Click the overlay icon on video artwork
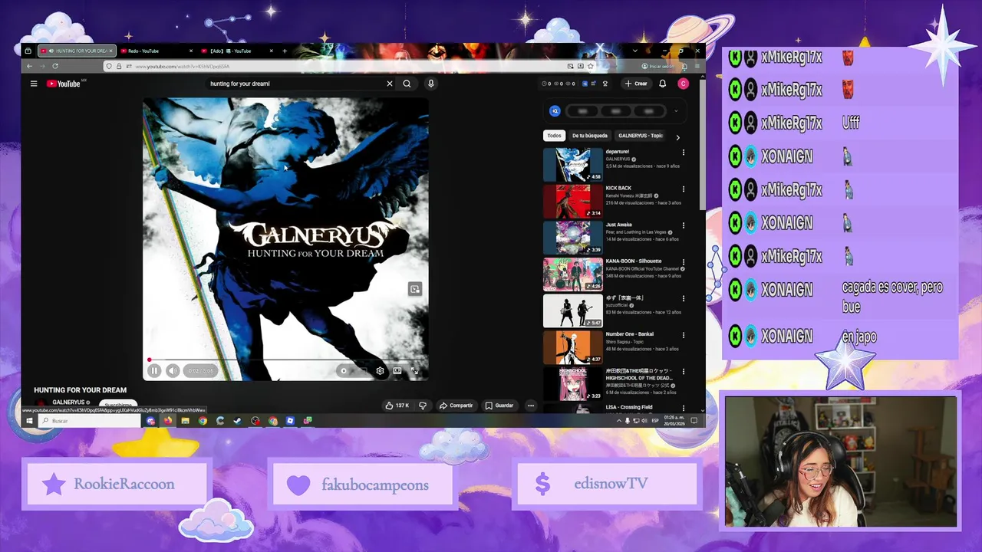This screenshot has width=982, height=552. (414, 289)
